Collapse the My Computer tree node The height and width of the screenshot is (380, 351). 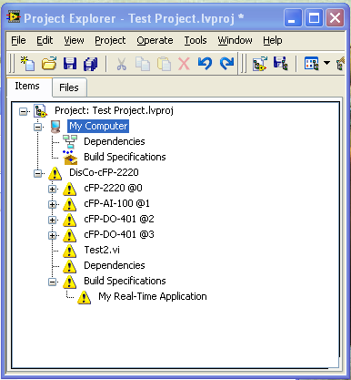point(37,127)
